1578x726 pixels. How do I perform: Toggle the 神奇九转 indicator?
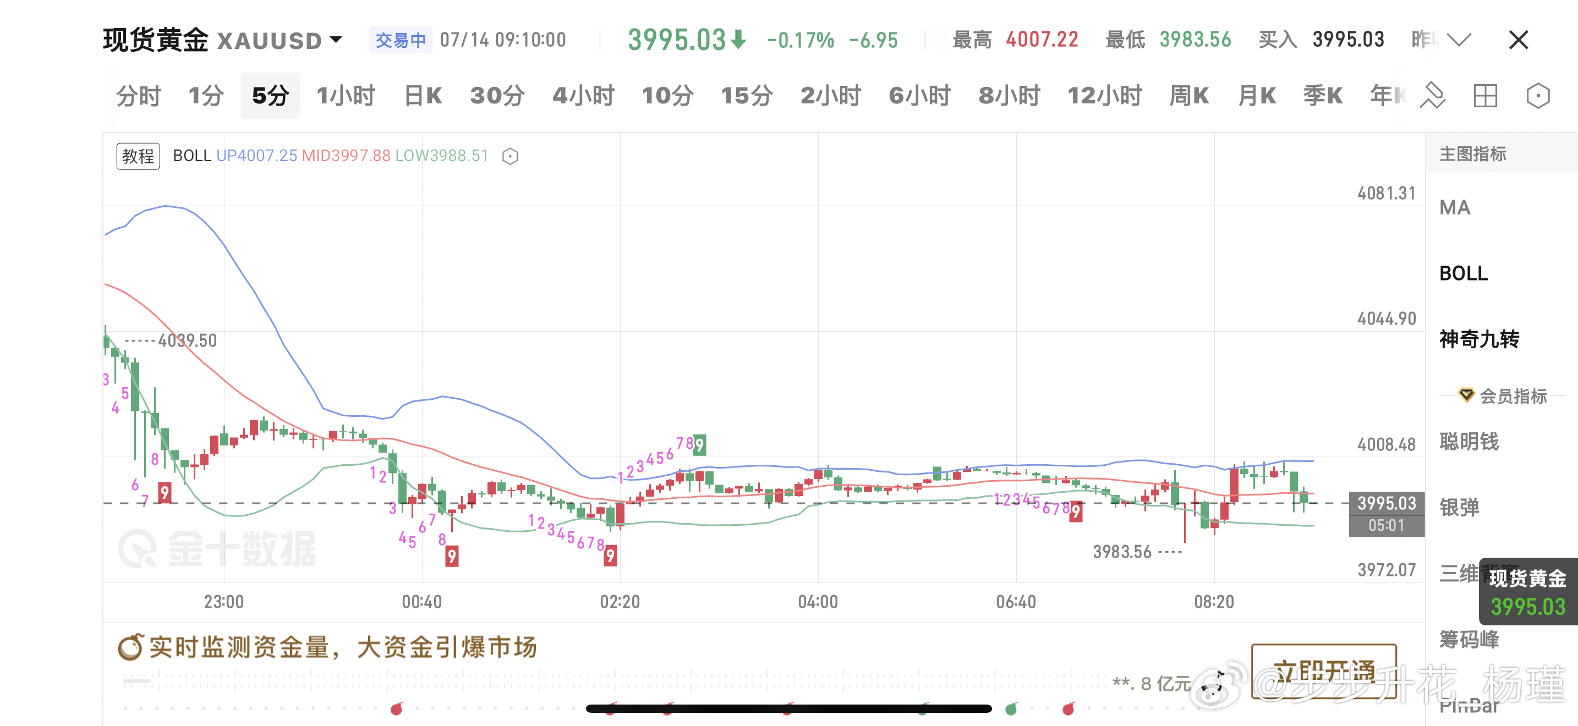click(1479, 338)
